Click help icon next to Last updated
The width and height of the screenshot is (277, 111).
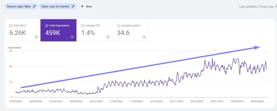point(276,6)
